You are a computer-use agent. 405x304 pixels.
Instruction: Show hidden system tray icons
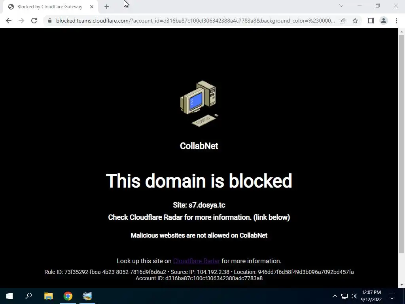point(335,296)
